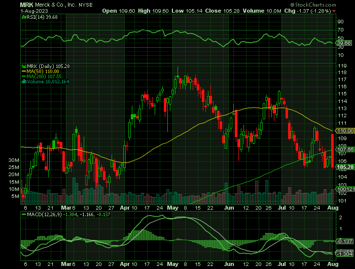Click the Jul label under the price panel
The image size is (355, 269).
(x=282, y=208)
